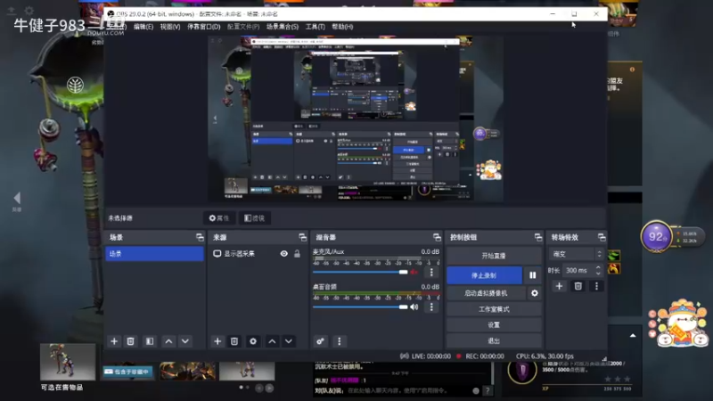
Task: Open the 工具(T) menu
Action: 316,27
